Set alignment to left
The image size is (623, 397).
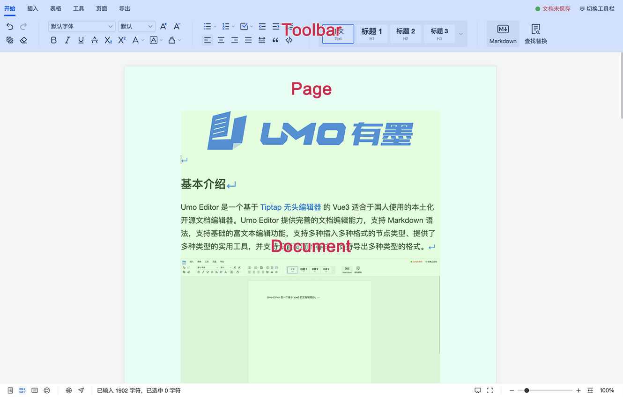[x=208, y=40]
